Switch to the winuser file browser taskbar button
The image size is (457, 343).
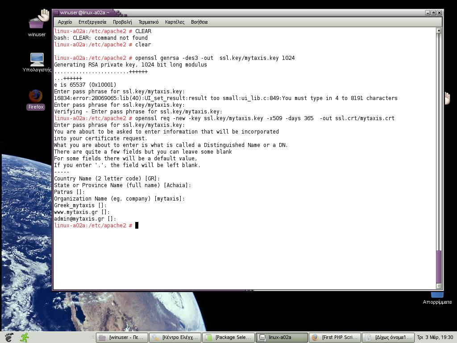pos(122,338)
